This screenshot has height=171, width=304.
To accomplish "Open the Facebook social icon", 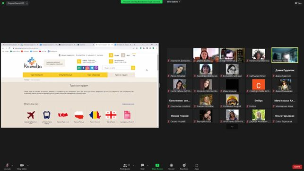I will tap(83, 68).
